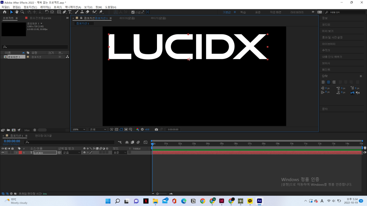Open the Paragraph panel menu
Viewport: 367px width, 206px height.
tap(361, 76)
